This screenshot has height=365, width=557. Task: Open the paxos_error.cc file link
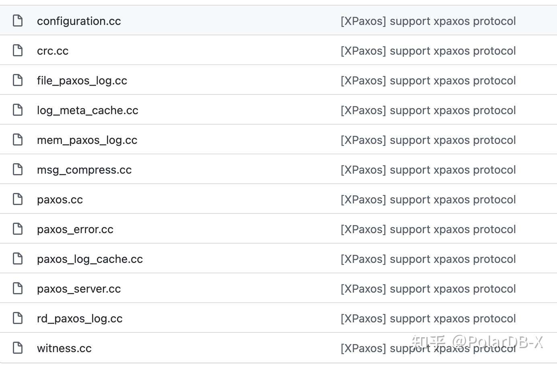pos(75,230)
